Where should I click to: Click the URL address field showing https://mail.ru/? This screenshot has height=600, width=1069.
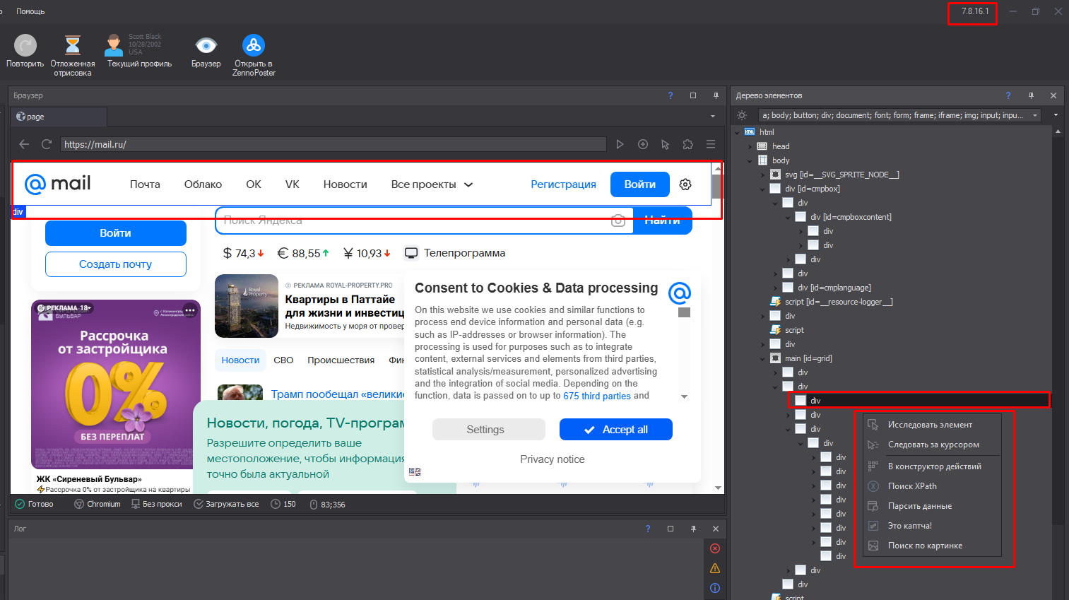pyautogui.click(x=333, y=144)
